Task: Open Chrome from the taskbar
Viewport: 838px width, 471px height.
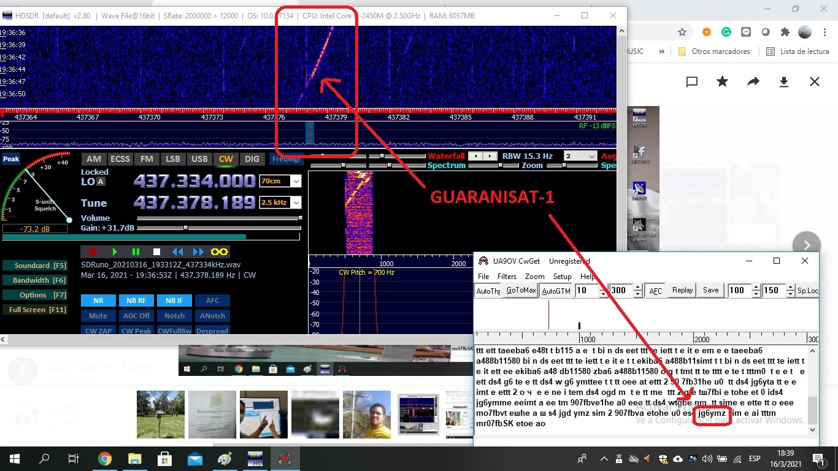Action: 104,459
